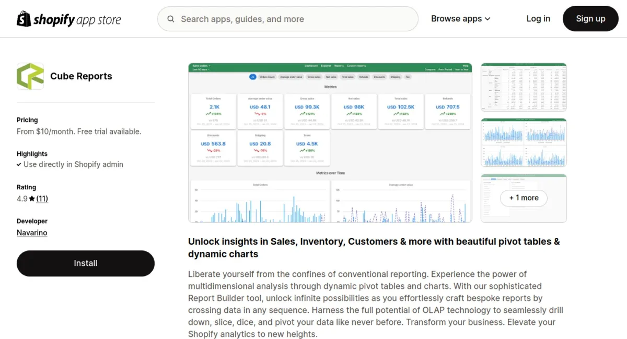
Task: Focus the Search apps, guides, and more field
Action: tap(288, 19)
